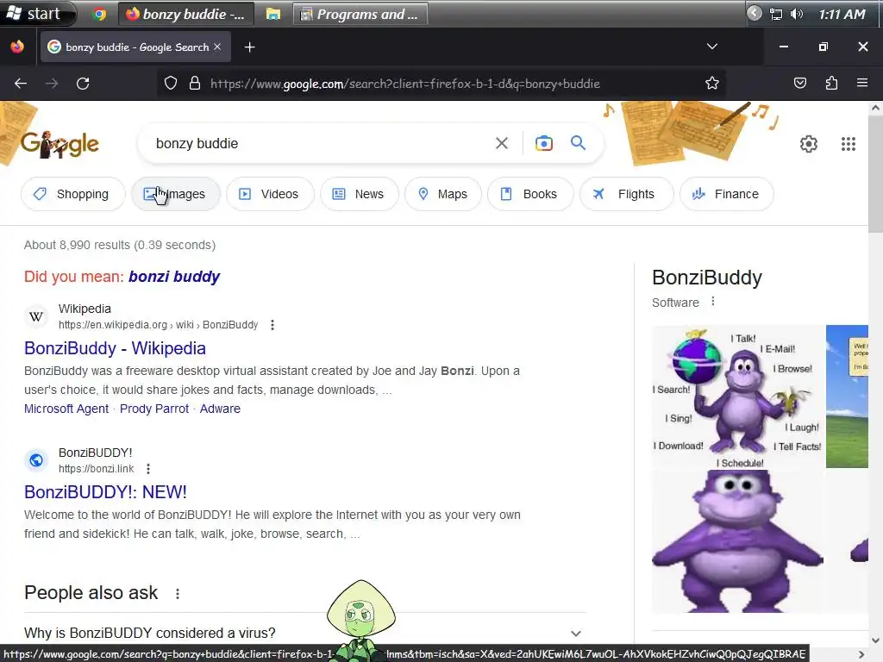Click the Wikipedia W favicon
This screenshot has width=883, height=662.
point(36,316)
